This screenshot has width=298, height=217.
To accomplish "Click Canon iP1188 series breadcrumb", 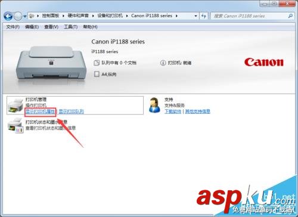I will pos(151,15).
